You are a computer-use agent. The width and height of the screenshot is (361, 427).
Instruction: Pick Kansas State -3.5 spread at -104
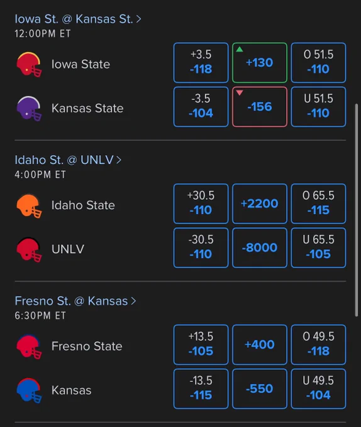[x=201, y=107]
